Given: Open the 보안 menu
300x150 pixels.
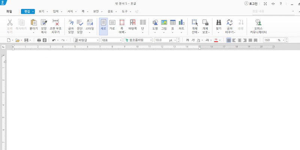Looking at the screenshot, I should click(96, 12).
